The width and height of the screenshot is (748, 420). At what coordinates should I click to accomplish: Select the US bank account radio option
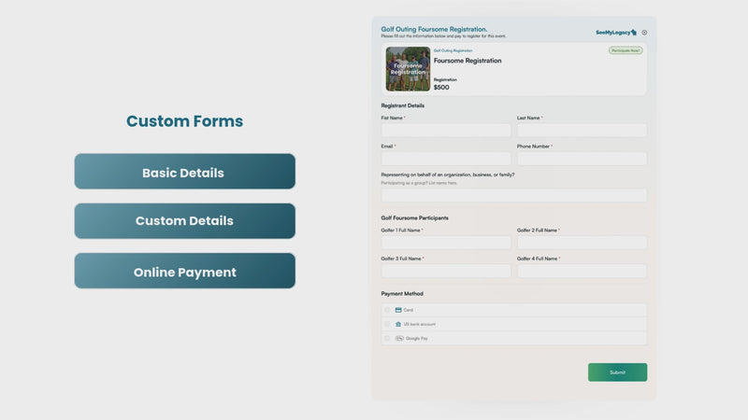point(387,324)
